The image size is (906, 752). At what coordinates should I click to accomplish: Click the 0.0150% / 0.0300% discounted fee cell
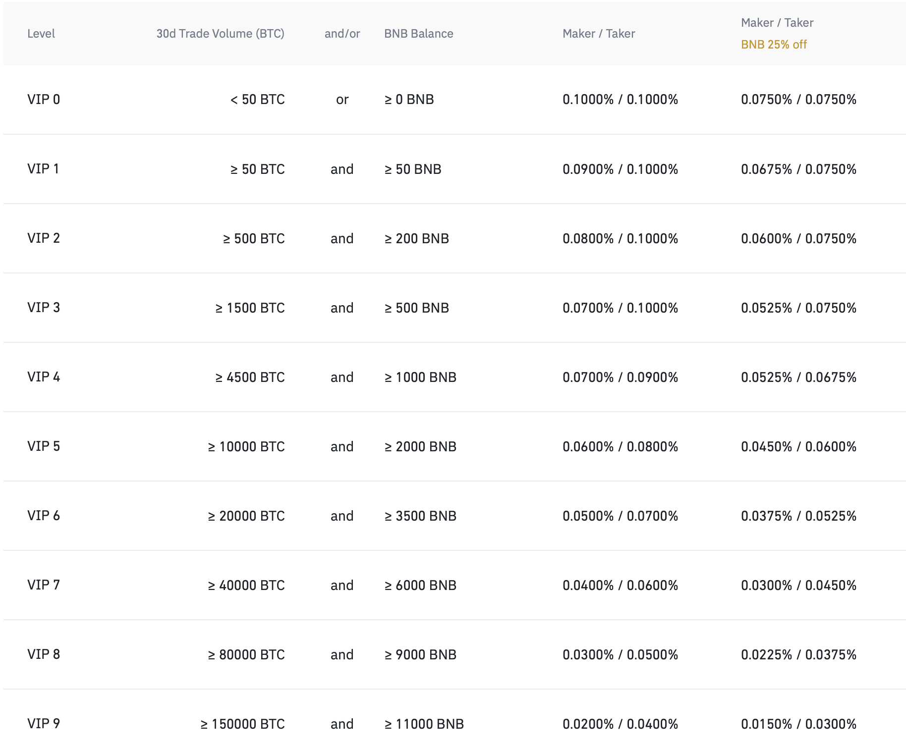(799, 724)
